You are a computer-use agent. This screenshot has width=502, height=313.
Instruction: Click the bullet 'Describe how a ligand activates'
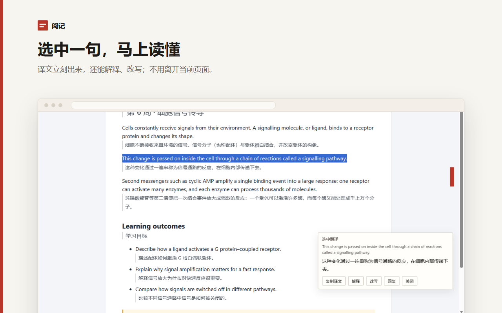click(x=208, y=249)
